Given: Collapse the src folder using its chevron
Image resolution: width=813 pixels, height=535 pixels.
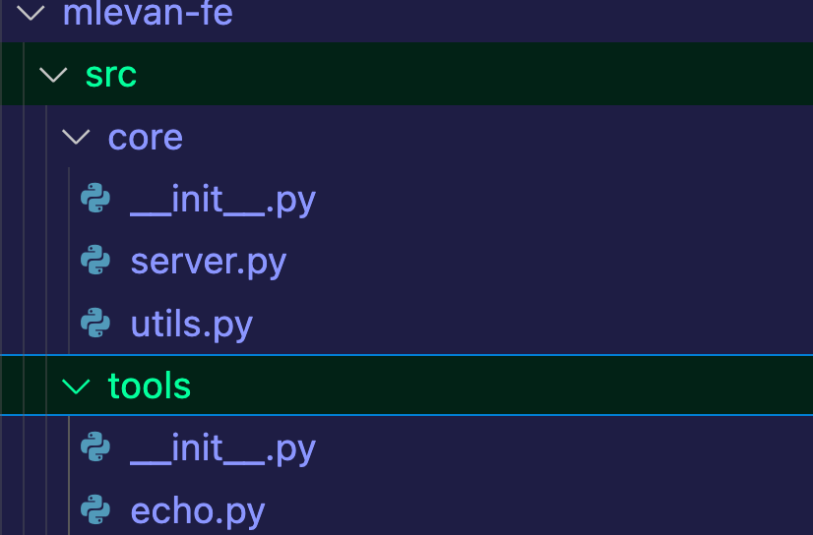Looking at the screenshot, I should (x=52, y=75).
